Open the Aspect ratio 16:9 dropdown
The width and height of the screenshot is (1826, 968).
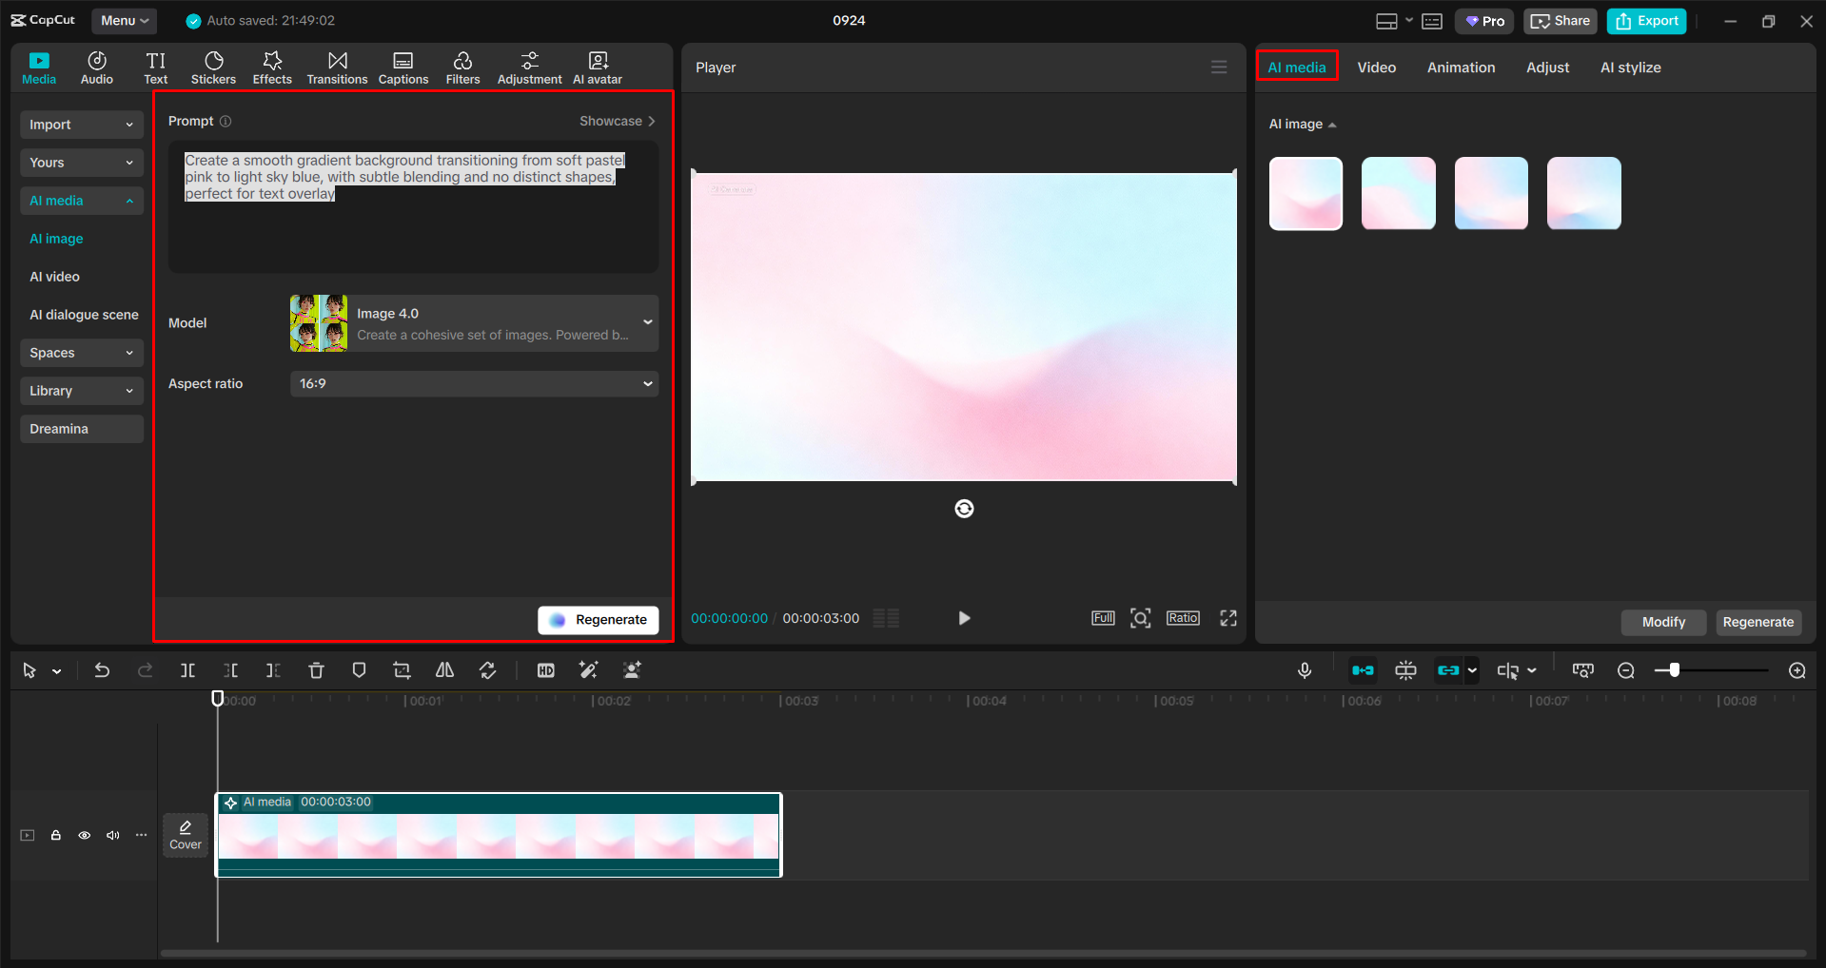coord(474,384)
